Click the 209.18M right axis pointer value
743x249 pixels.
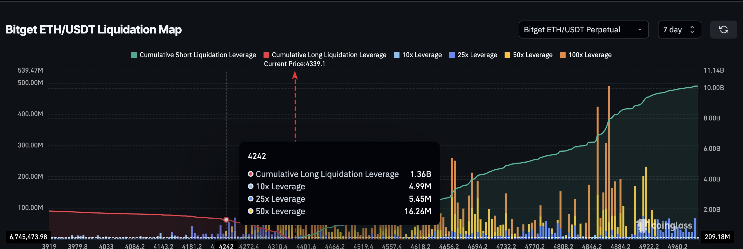[717, 237]
